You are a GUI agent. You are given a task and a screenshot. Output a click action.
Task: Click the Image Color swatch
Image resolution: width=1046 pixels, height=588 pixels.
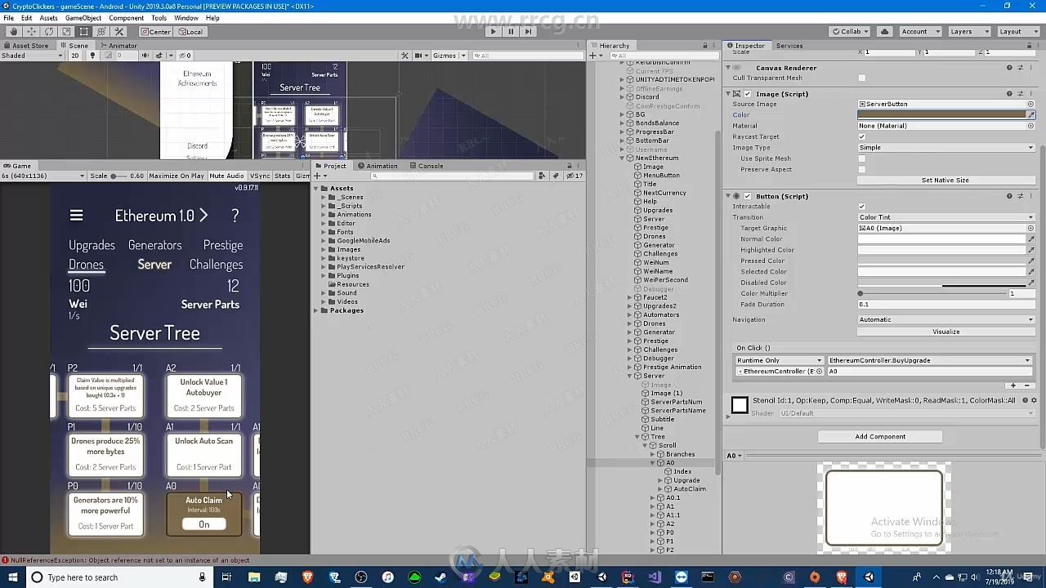(x=941, y=115)
